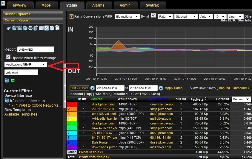Image resolution: width=252 pixels, height=159 pixels.
Task: Click the eraser clear-report icon
Action: [9, 28]
